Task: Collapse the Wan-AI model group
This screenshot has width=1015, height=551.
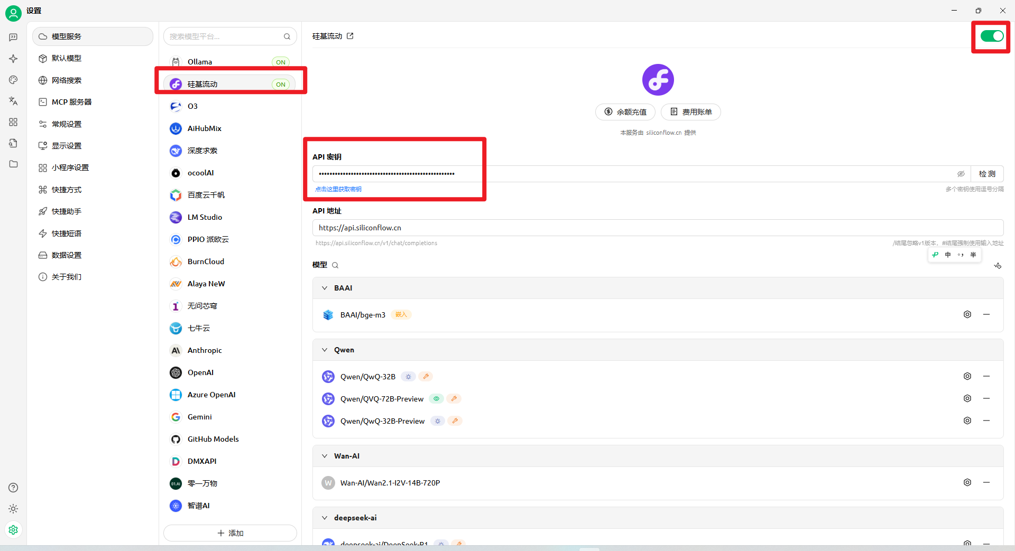Action: pos(325,456)
